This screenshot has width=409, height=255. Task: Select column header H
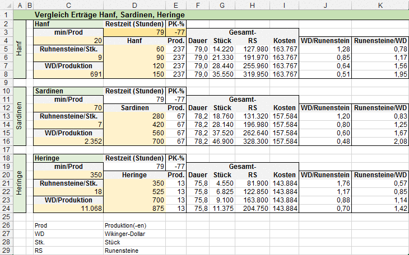(253, 5)
